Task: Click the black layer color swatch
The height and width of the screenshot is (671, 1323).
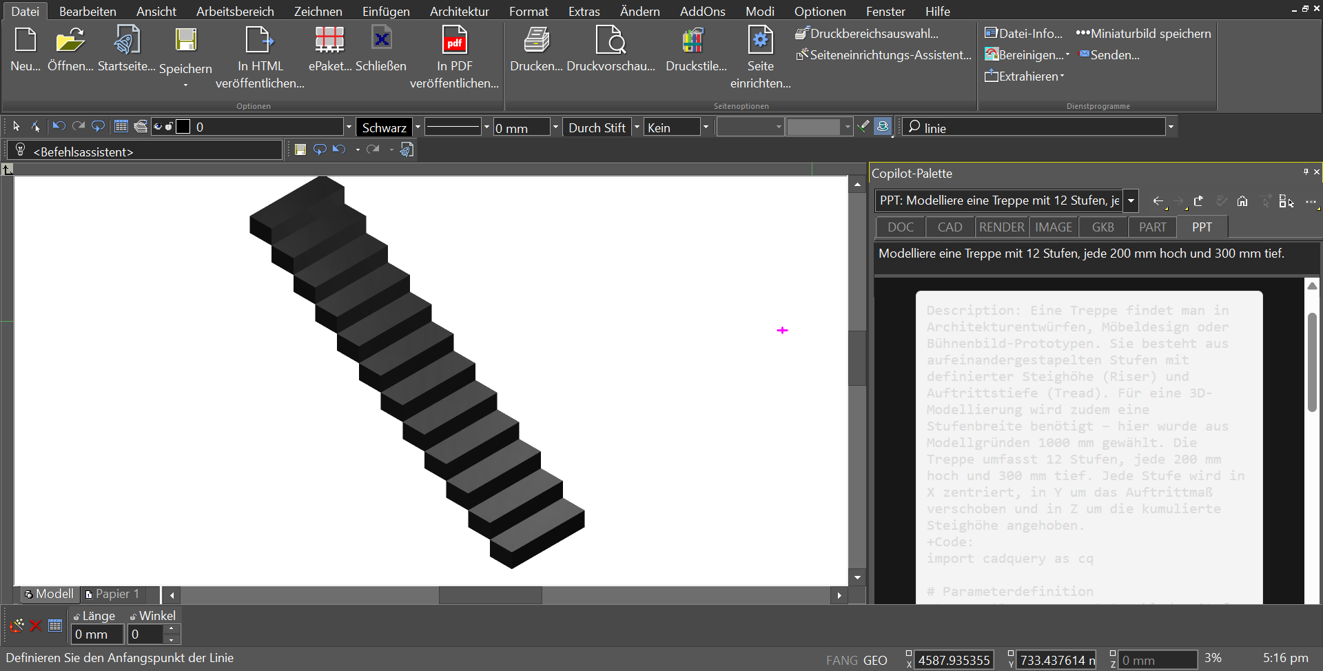Action: [x=183, y=127]
